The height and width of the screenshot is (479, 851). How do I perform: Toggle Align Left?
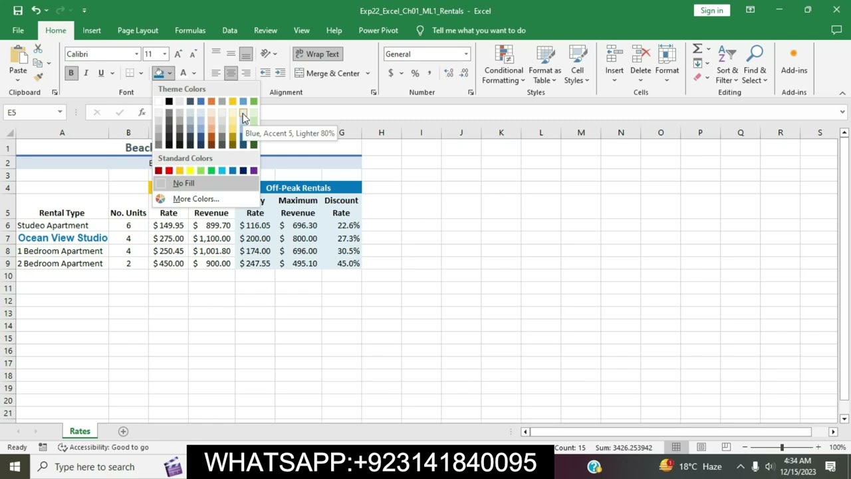click(x=216, y=73)
